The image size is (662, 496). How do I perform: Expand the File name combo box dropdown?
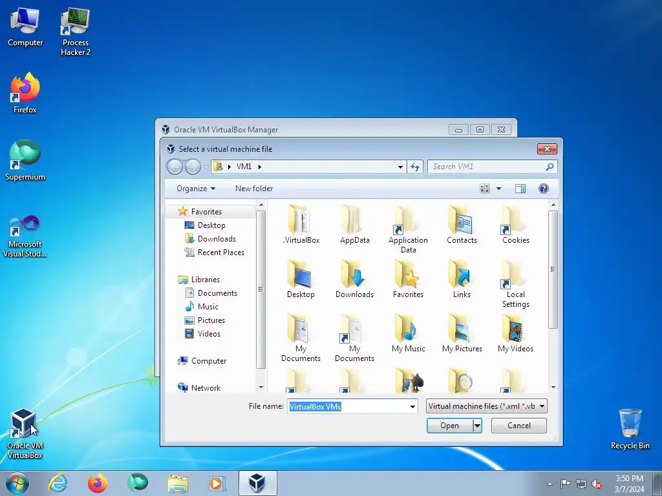[412, 407]
